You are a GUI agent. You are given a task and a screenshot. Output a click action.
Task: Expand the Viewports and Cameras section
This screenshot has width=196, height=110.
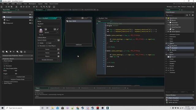(3, 82)
